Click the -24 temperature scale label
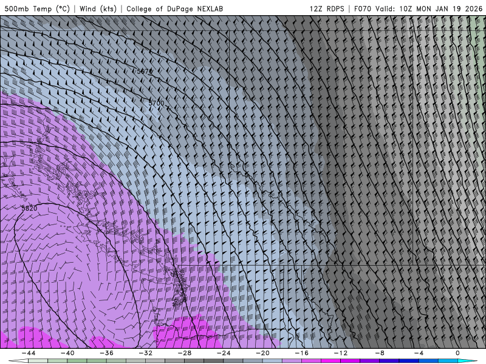 click(224, 353)
